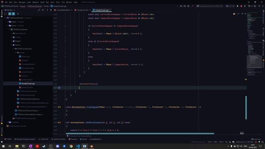The width and height of the screenshot is (265, 149).
Task: Click the collapse all icon in Solution panel
Action: [43, 10]
